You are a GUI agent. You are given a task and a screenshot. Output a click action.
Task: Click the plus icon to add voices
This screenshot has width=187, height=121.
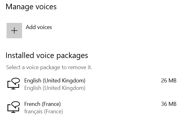[x=14, y=31]
